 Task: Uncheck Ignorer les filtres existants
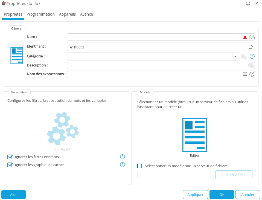tap(10, 157)
